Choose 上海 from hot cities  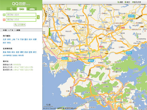point(13,39)
